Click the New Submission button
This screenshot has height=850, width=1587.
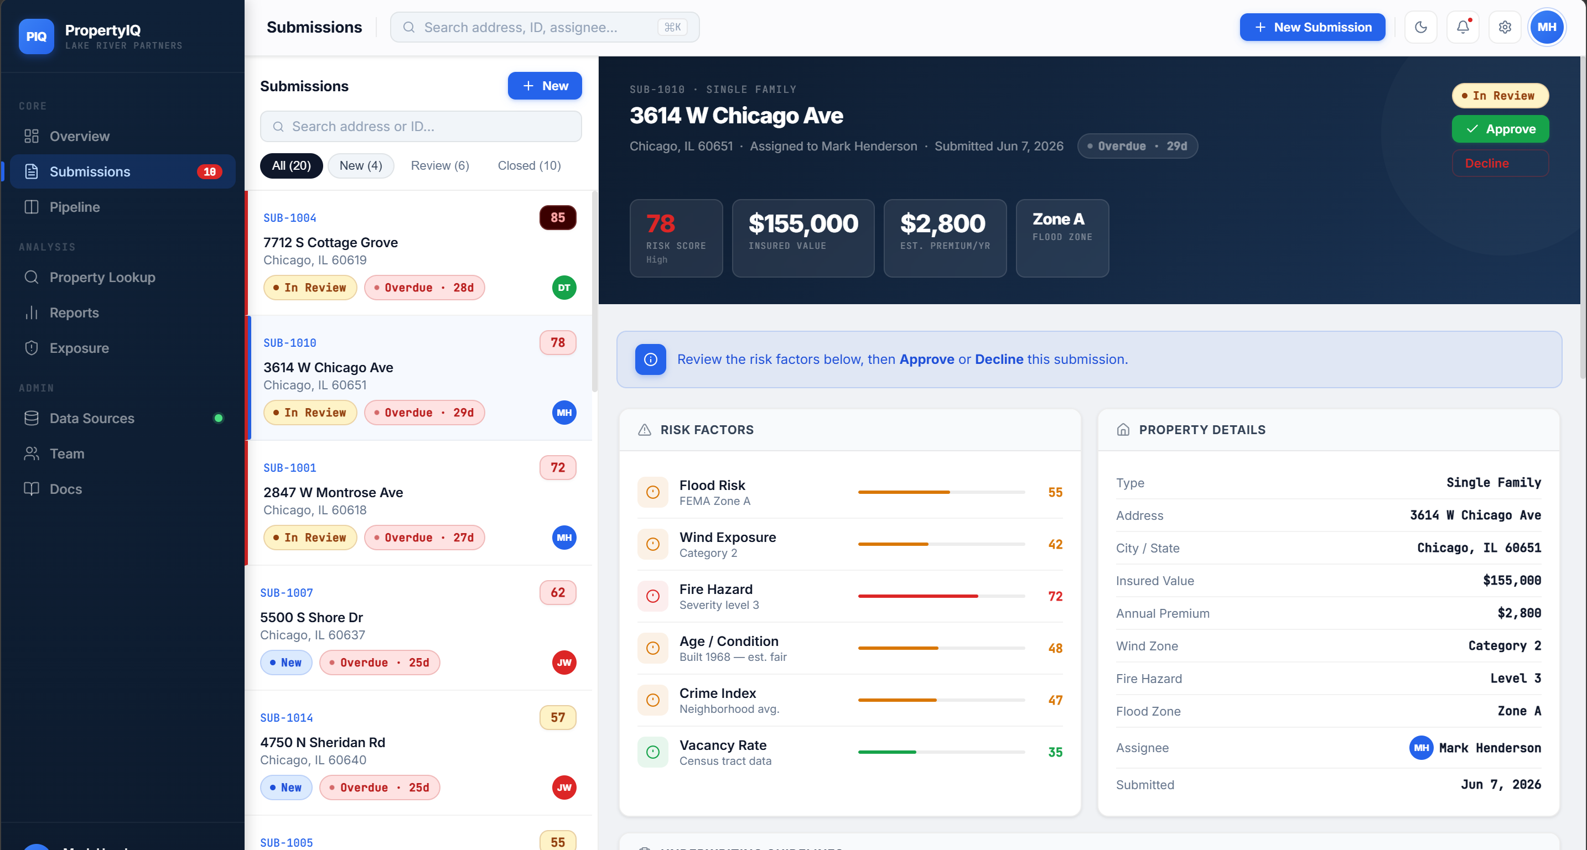click(x=1312, y=27)
